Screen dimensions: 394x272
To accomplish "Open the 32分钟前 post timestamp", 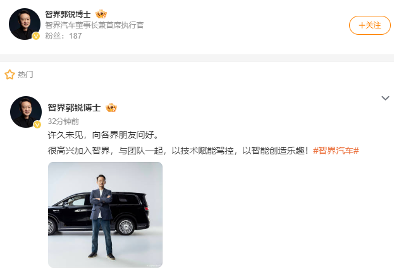I will pyautogui.click(x=63, y=121).
